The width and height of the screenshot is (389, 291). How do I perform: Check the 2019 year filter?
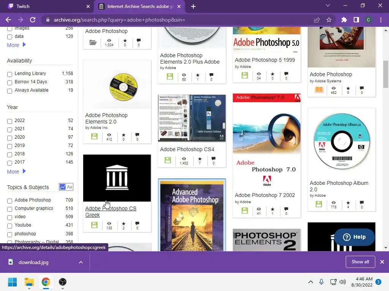[9, 146]
